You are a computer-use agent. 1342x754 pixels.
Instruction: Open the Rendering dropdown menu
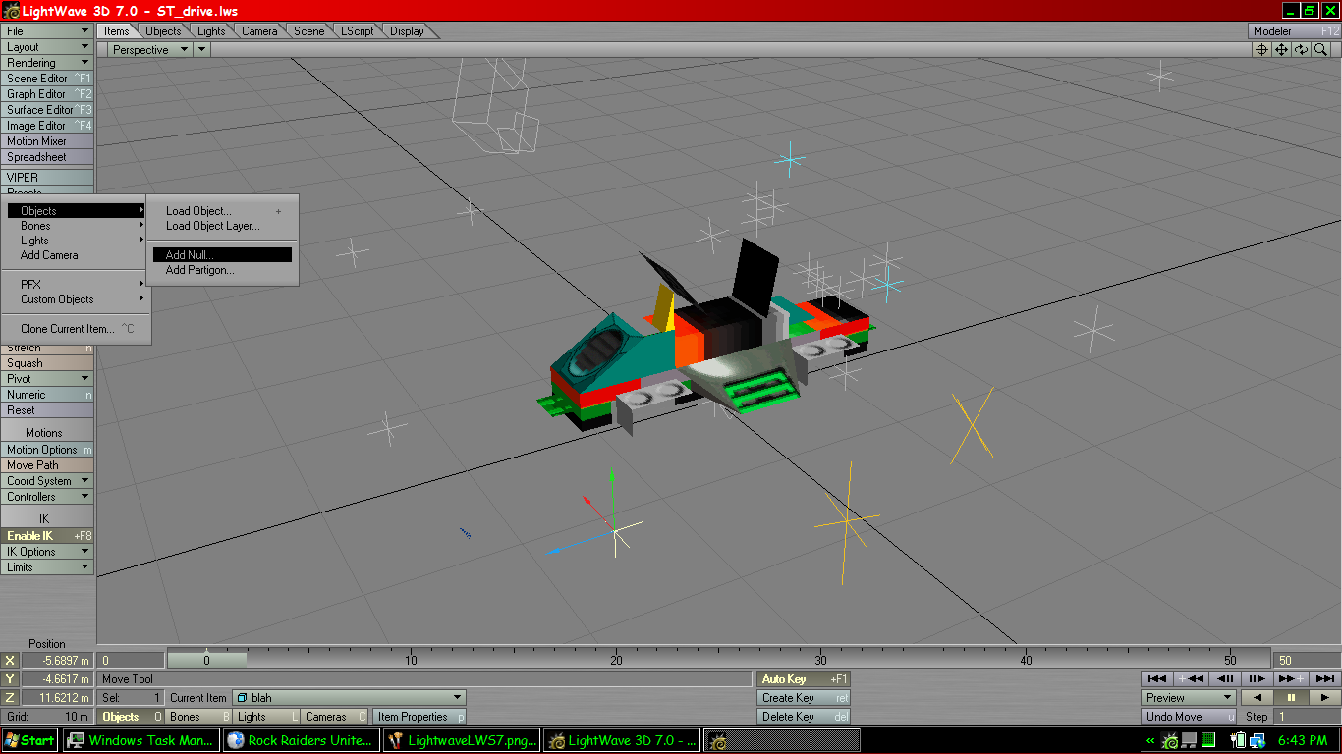pyautogui.click(x=47, y=63)
